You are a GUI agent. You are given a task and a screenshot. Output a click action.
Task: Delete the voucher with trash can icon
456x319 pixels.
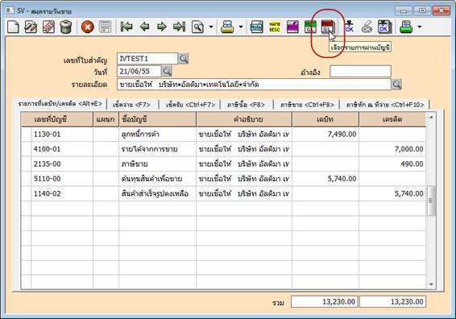coord(66,27)
